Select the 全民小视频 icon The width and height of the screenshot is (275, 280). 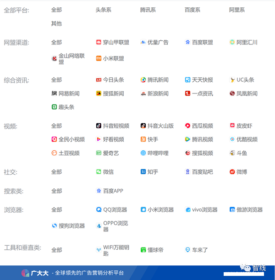coord(54,139)
